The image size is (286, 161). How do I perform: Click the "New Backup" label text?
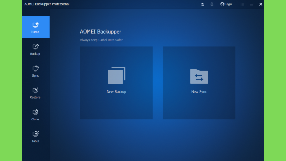click(x=116, y=92)
